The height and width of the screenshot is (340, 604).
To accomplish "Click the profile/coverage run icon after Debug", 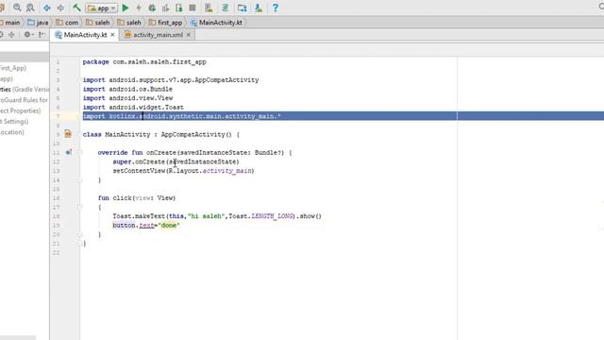I will pos(166,8).
